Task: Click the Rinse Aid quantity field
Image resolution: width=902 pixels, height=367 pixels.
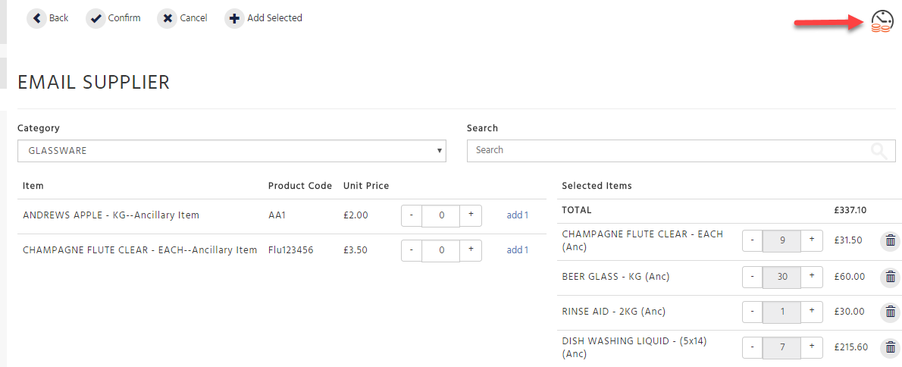Action: (781, 312)
